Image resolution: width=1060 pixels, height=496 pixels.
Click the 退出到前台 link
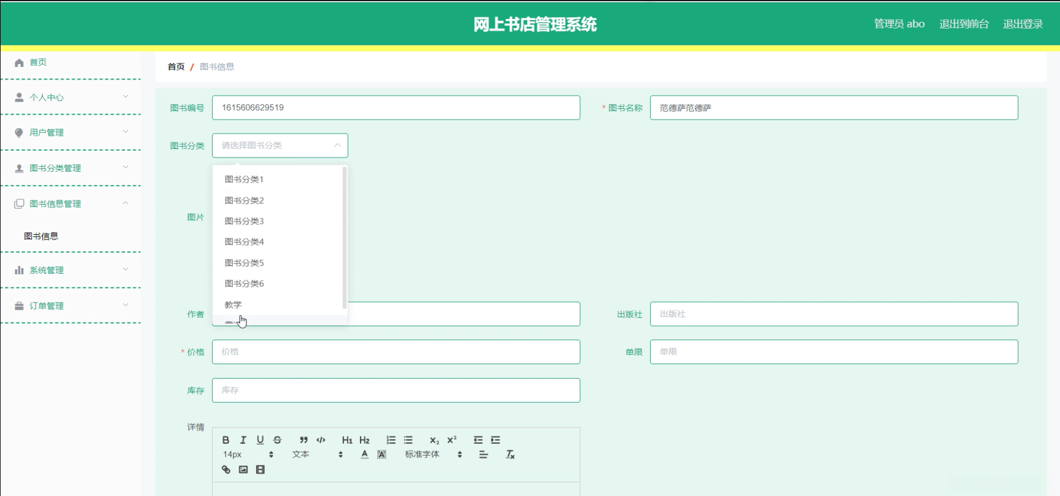964,24
